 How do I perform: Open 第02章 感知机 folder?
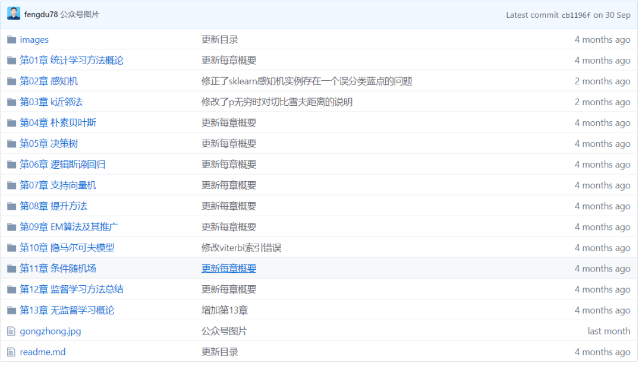click(49, 81)
